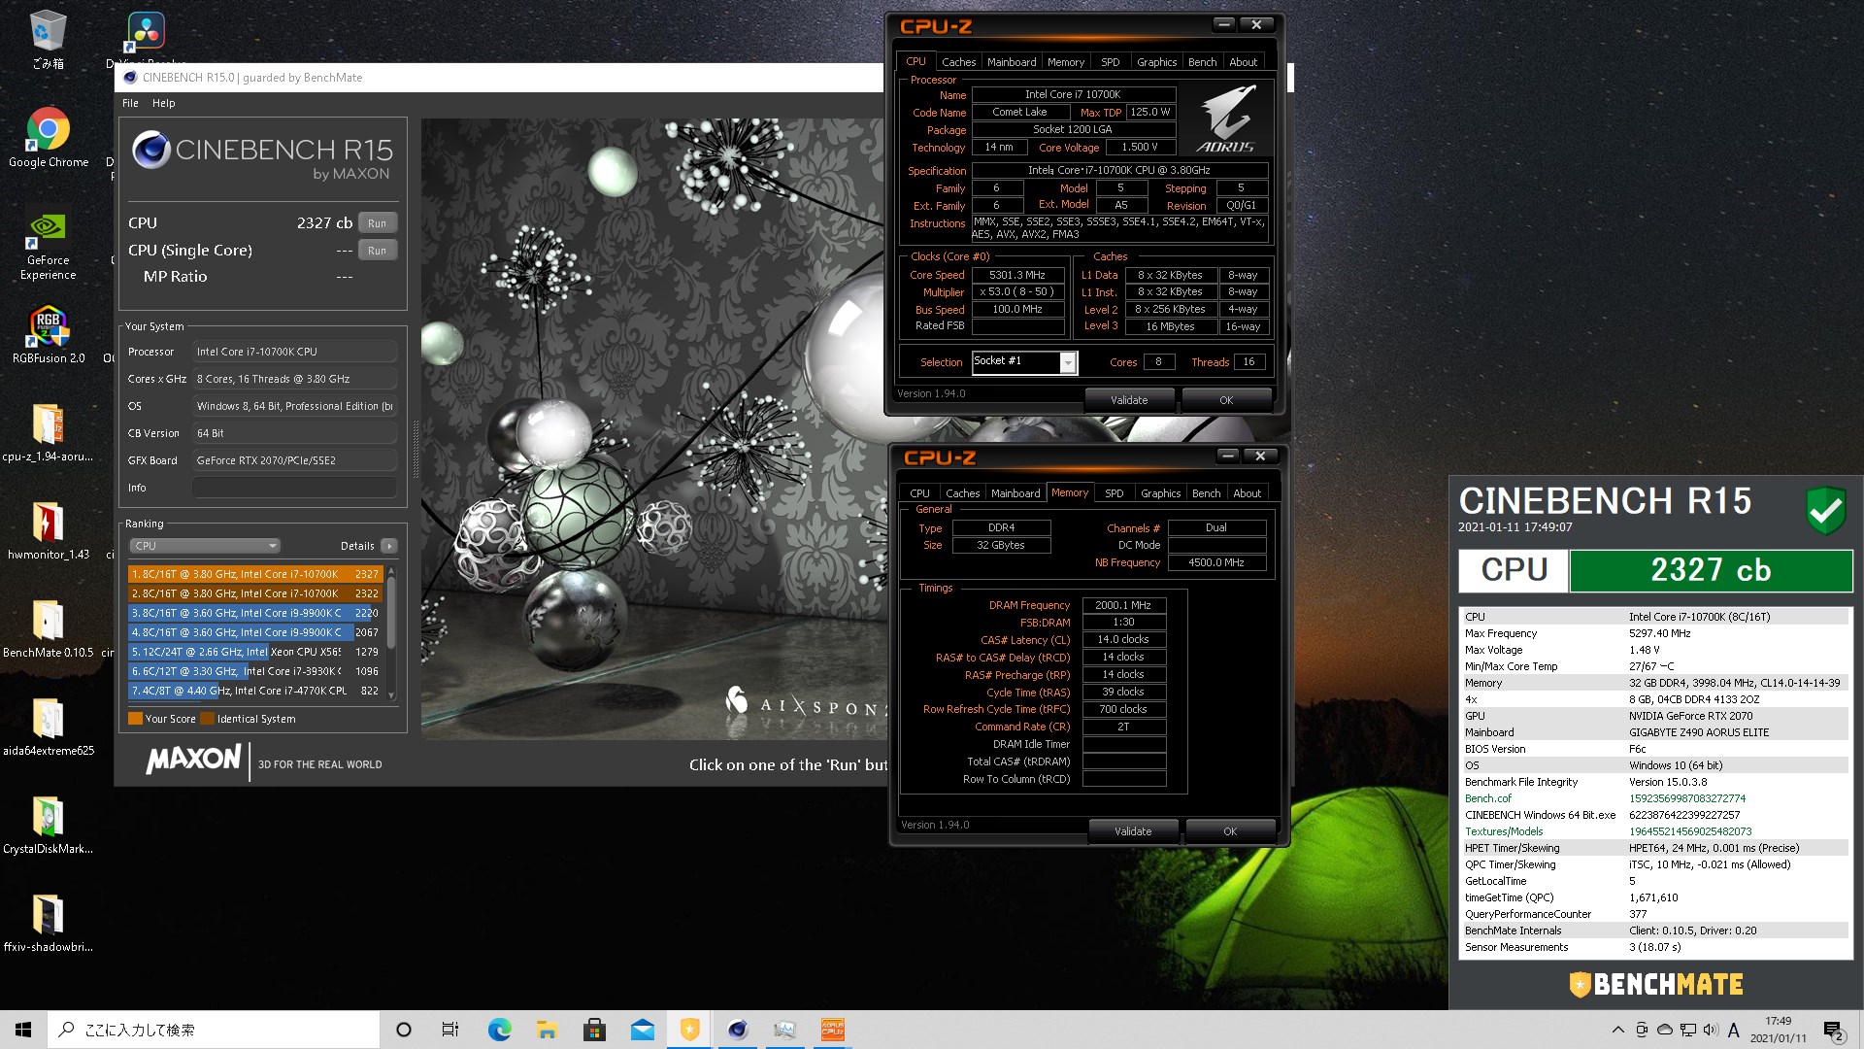This screenshot has width=1864, height=1049.
Task: Select ranking entry 7 i7-4770K 822
Action: point(254,691)
